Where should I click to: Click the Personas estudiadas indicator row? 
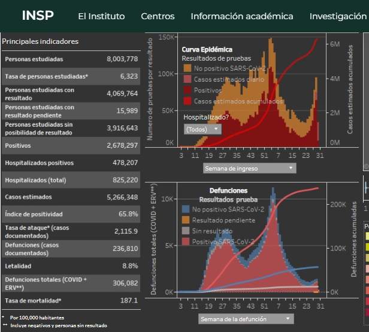pyautogui.click(x=71, y=59)
